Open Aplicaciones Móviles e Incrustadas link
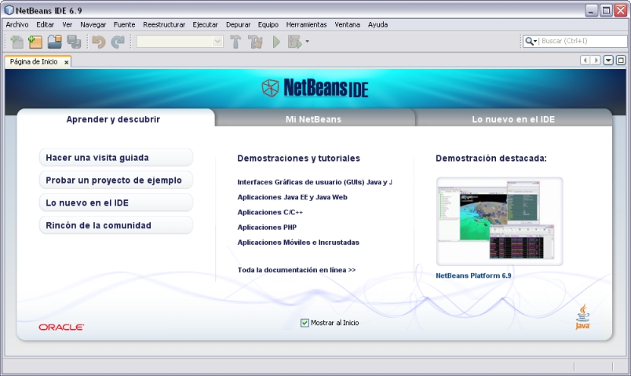631x376 pixels. click(298, 243)
